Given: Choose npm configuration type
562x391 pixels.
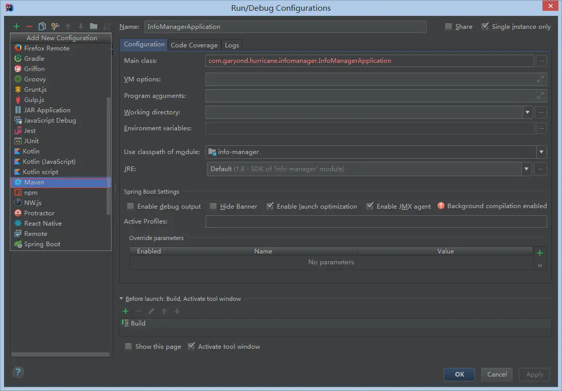Looking at the screenshot, I should tap(59, 193).
